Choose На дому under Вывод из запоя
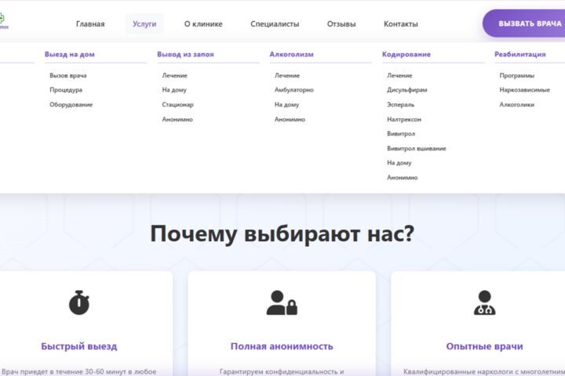 pyautogui.click(x=174, y=90)
